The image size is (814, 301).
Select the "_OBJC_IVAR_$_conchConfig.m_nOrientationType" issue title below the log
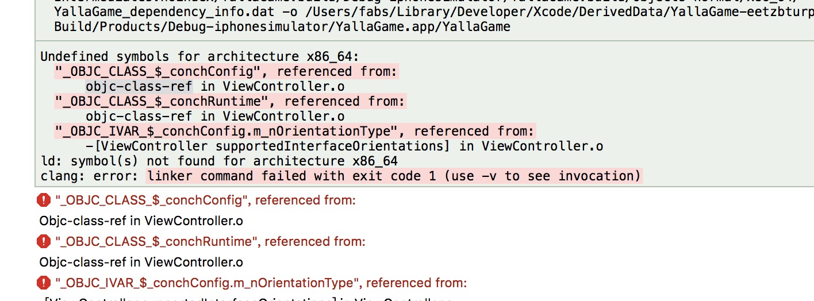[x=261, y=283]
